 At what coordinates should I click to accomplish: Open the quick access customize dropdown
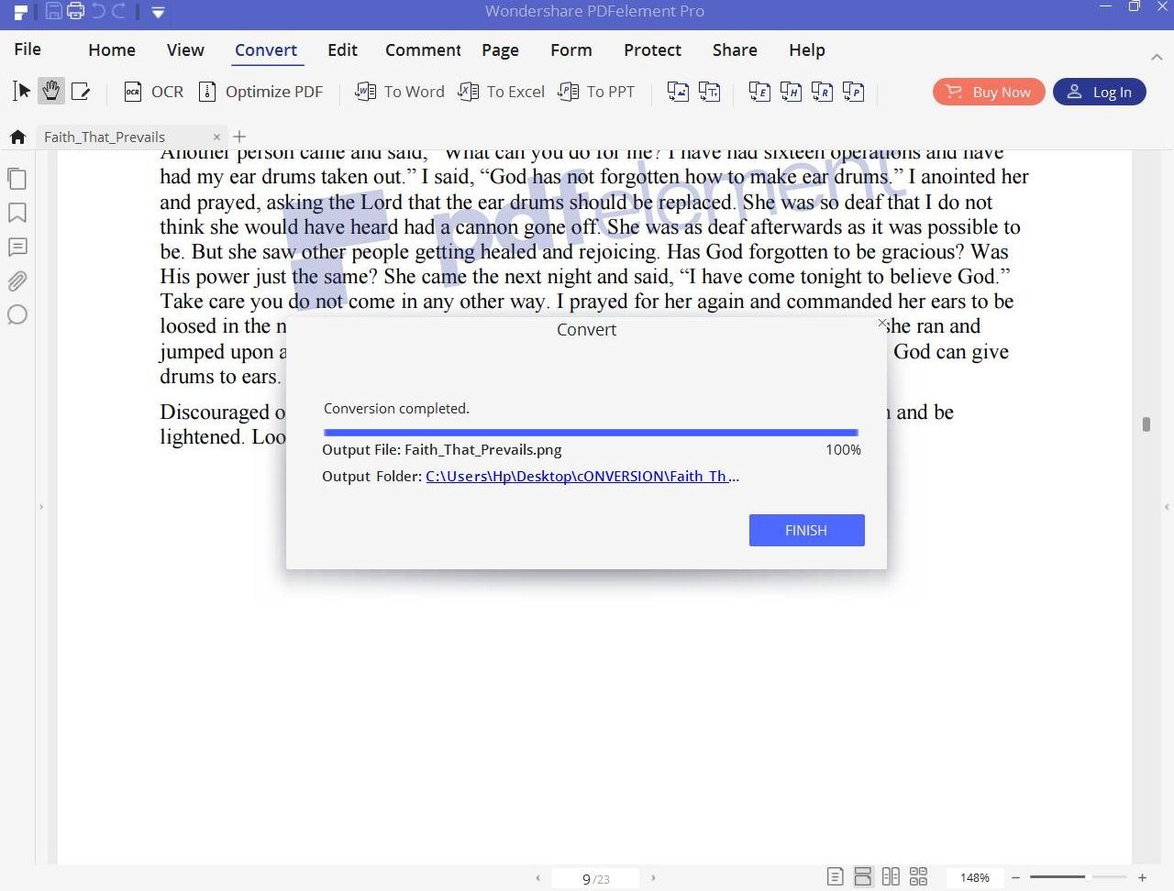click(x=158, y=12)
